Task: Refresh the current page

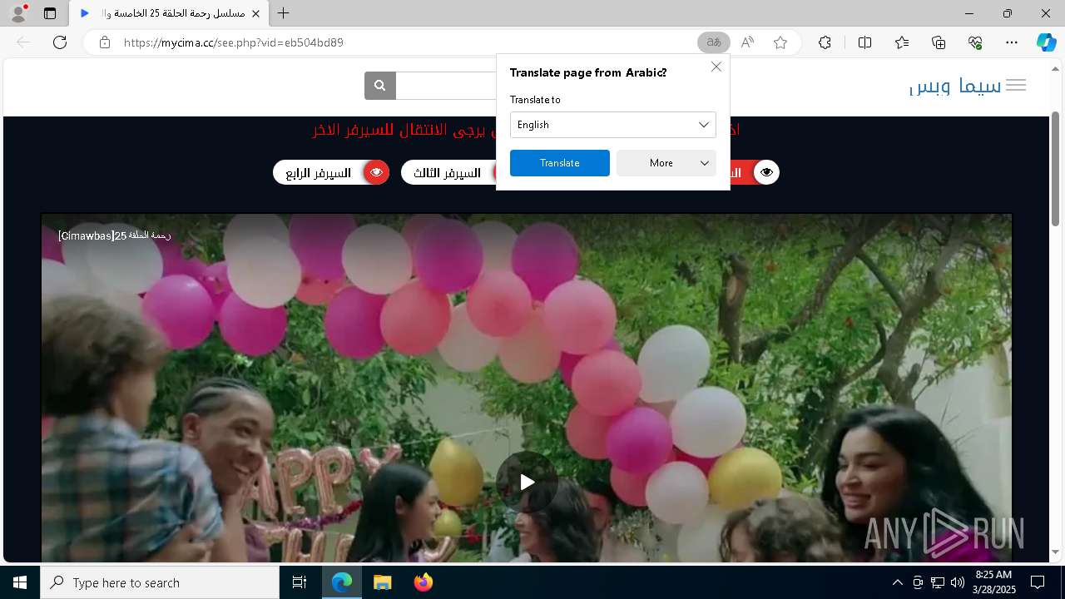Action: click(x=60, y=42)
